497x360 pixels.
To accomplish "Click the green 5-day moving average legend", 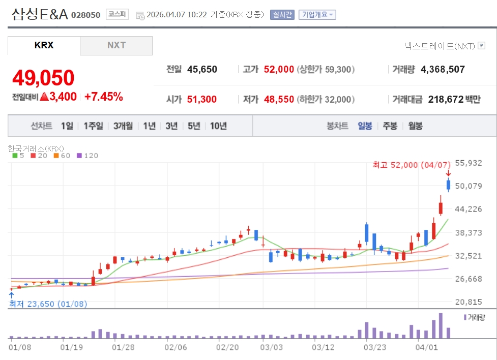I will (17, 156).
